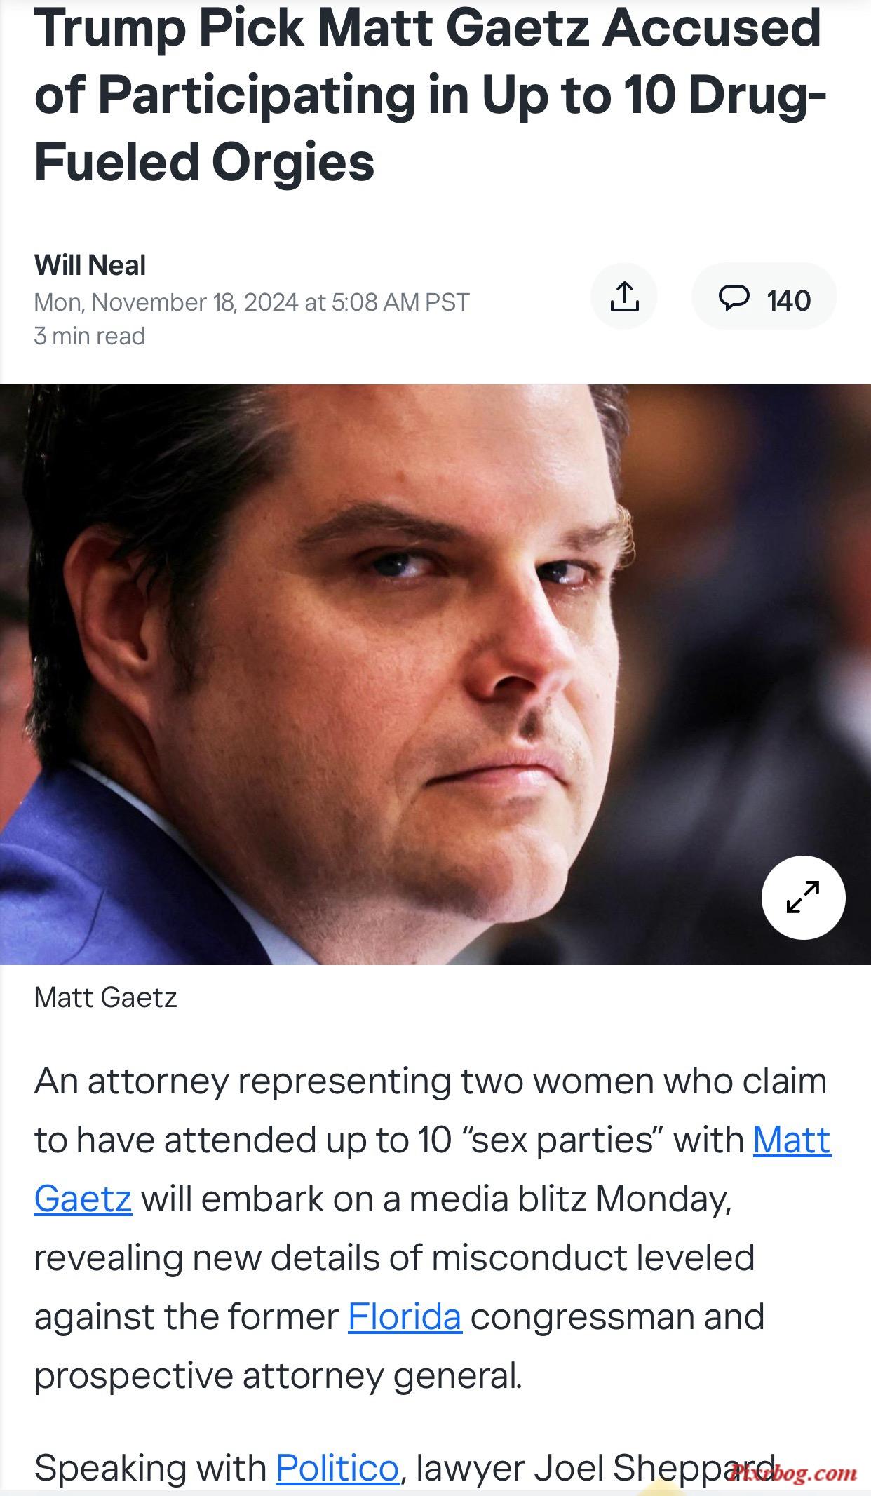871x1496 pixels.
Task: Click the "Speaking with" text
Action: click(150, 1467)
